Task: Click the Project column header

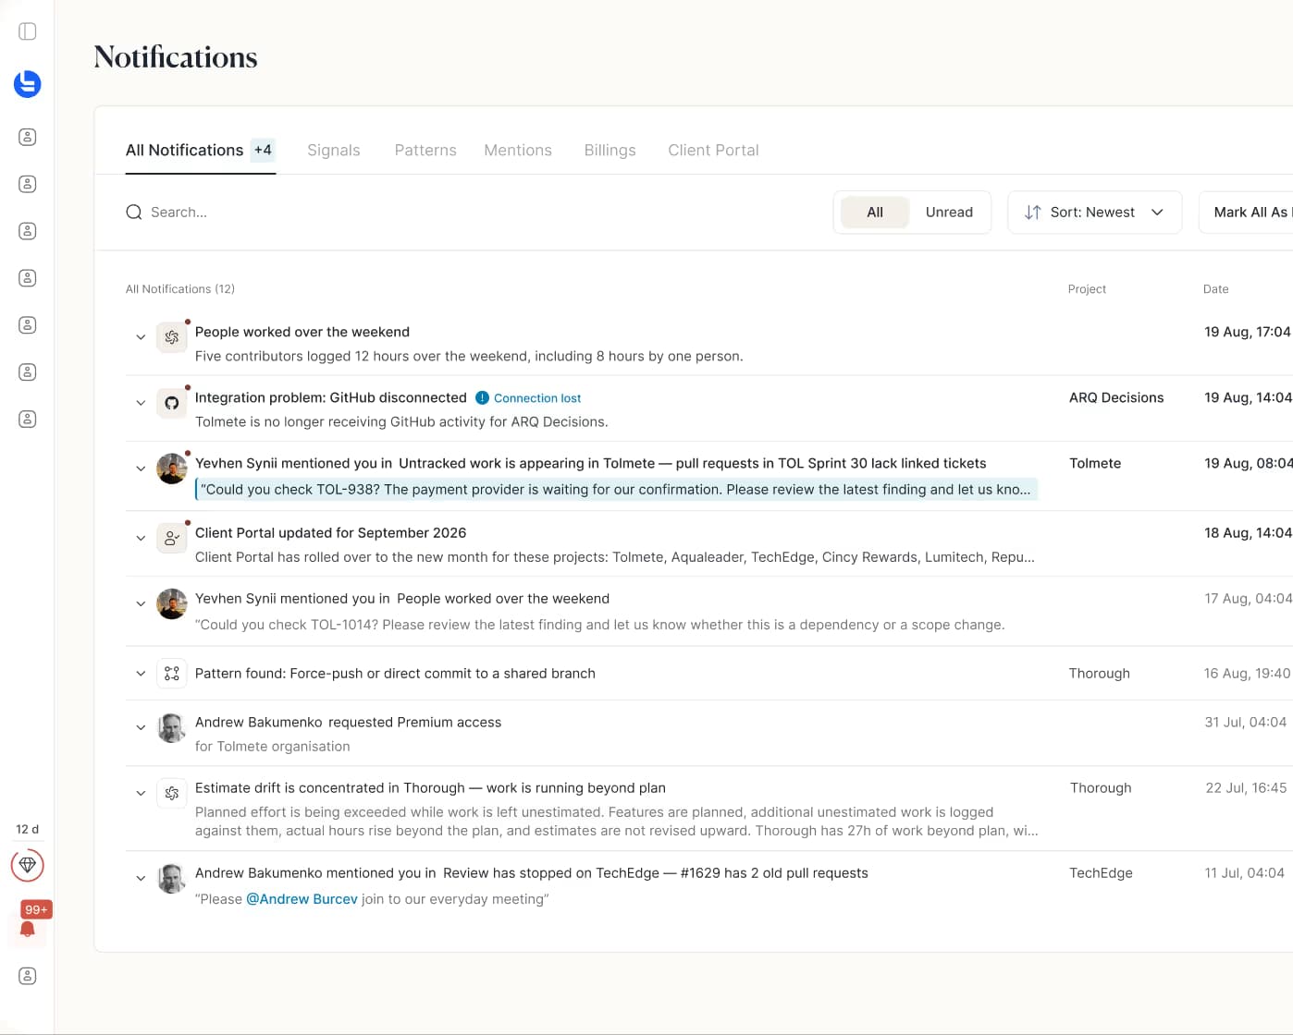Action: click(x=1087, y=289)
